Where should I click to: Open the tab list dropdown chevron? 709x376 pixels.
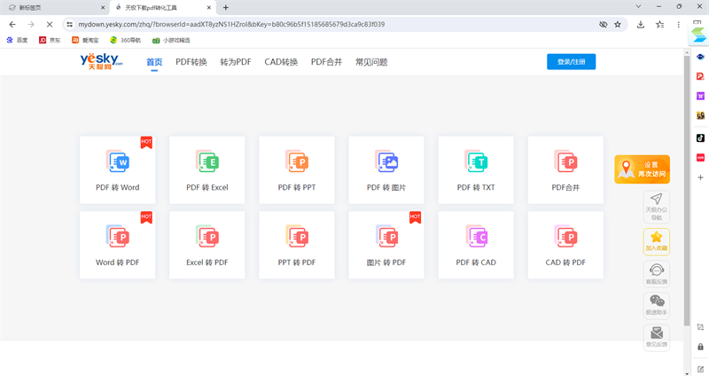click(638, 6)
